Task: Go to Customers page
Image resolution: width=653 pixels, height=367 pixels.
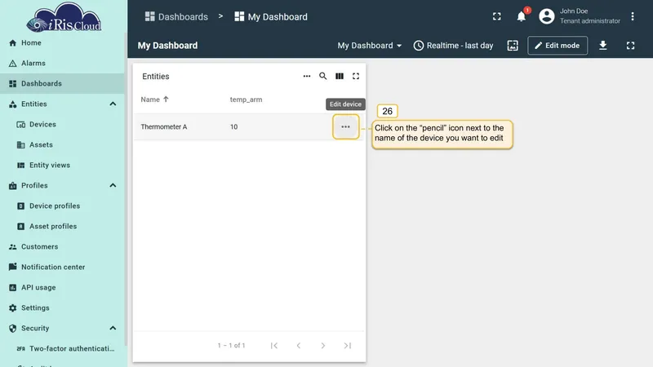Action: point(63,247)
